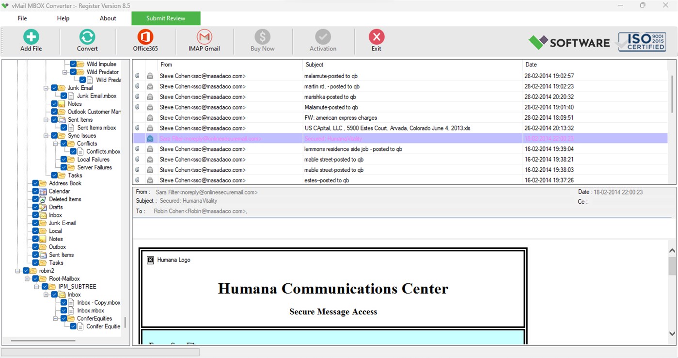Select the Convert toolbar icon
Screen dimensions: 678x358
87,40
